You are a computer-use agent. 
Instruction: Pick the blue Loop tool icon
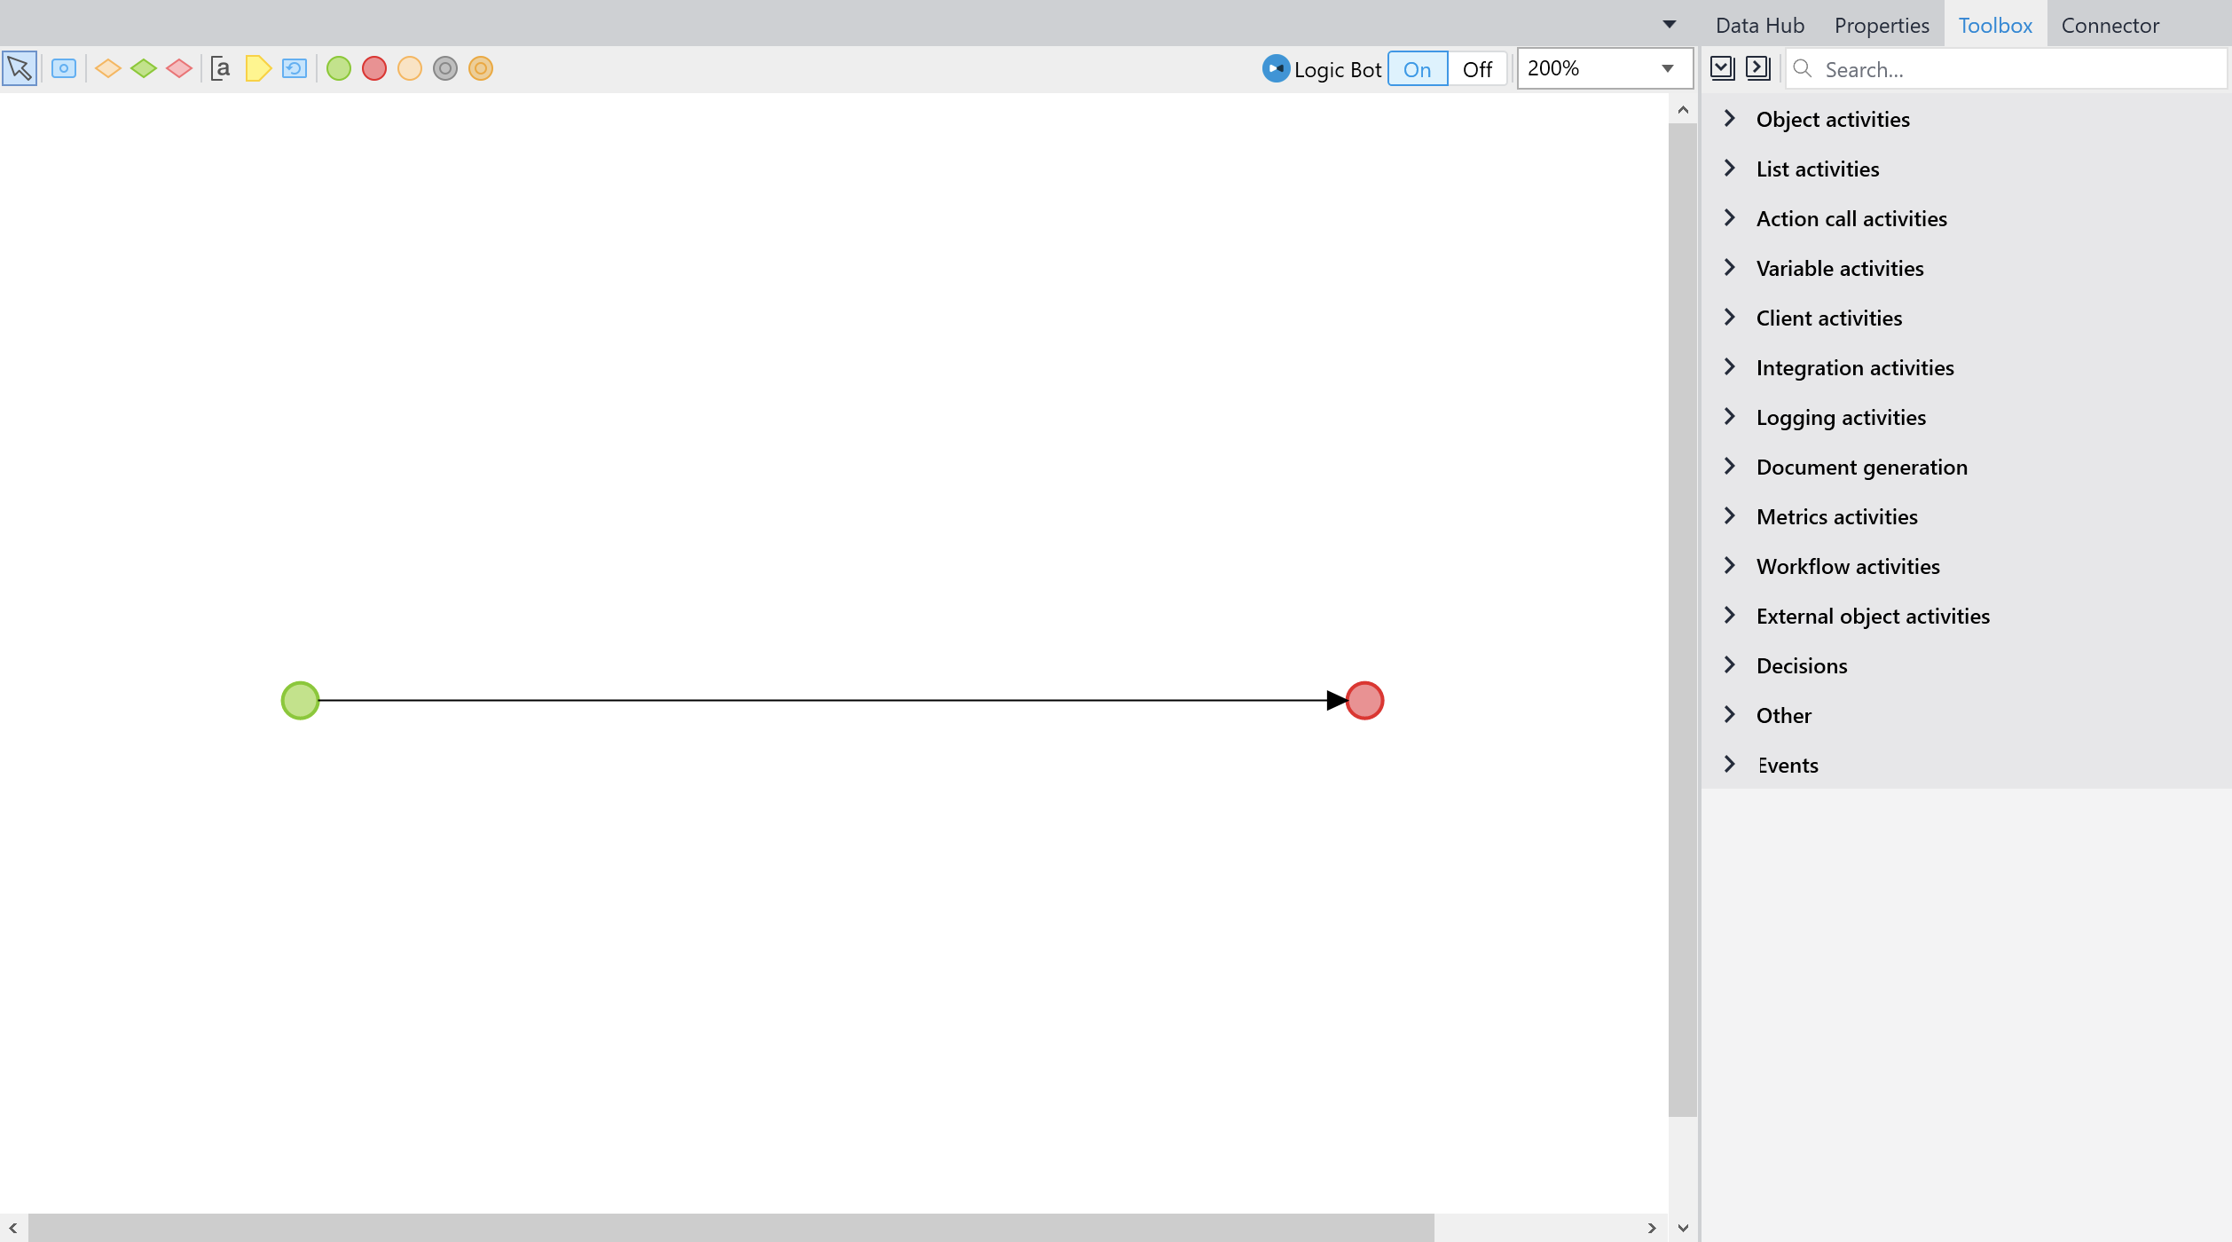point(295,68)
